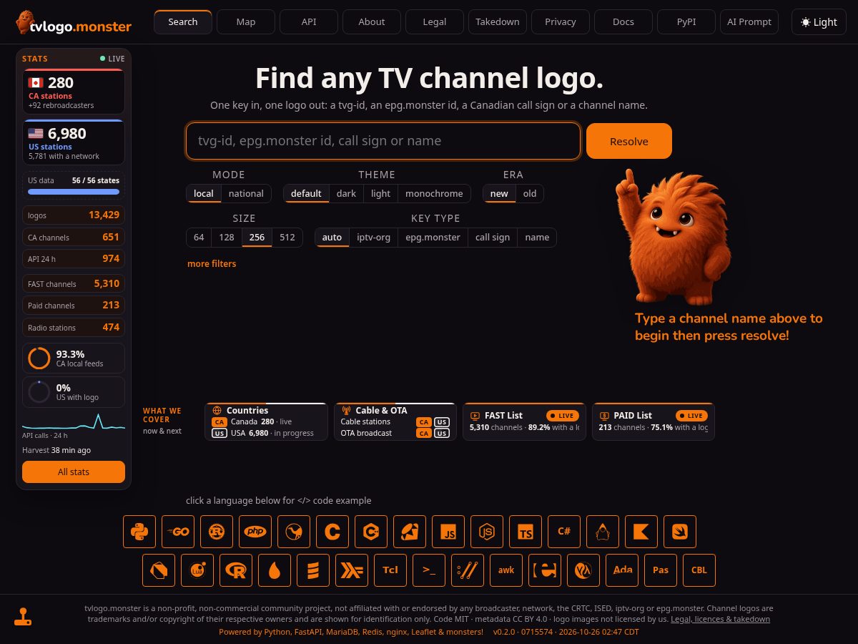Choose the light logo theme option
This screenshot has width=858, height=644.
tap(380, 193)
